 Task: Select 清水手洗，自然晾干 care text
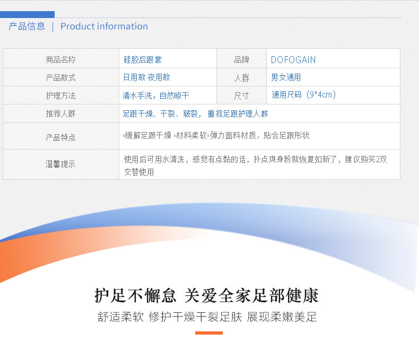[x=156, y=95]
